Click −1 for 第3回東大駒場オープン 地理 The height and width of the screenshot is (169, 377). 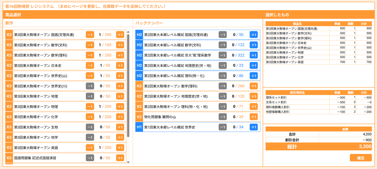tap(90, 96)
